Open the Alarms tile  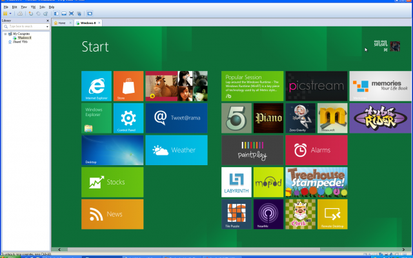coord(316,150)
